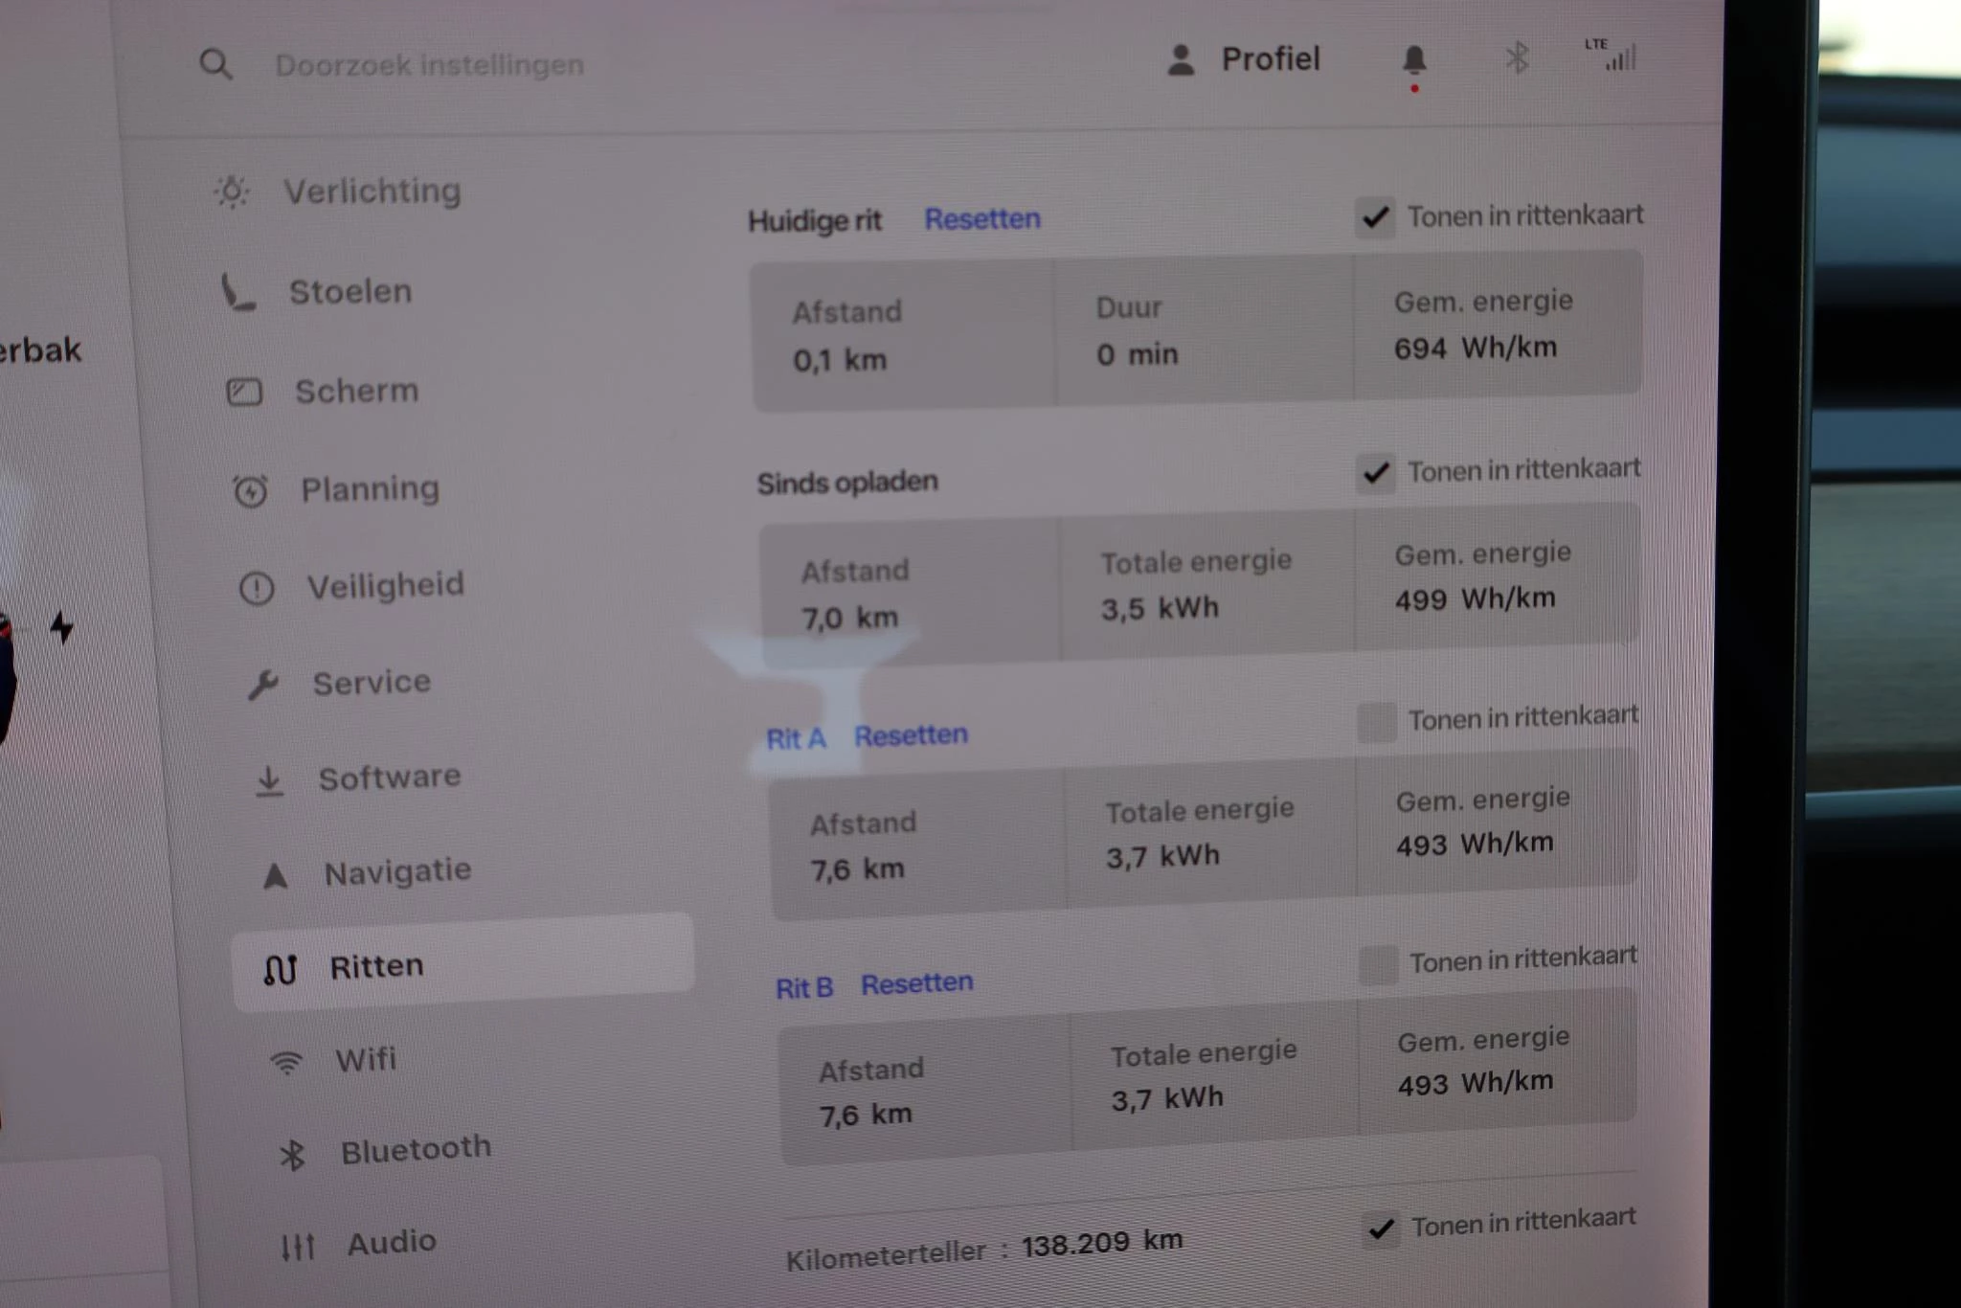
Task: Reset the Huidige rit trip
Action: (981, 219)
